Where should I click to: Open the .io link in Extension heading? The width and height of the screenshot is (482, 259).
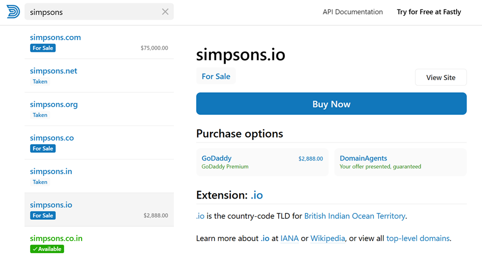click(x=257, y=195)
